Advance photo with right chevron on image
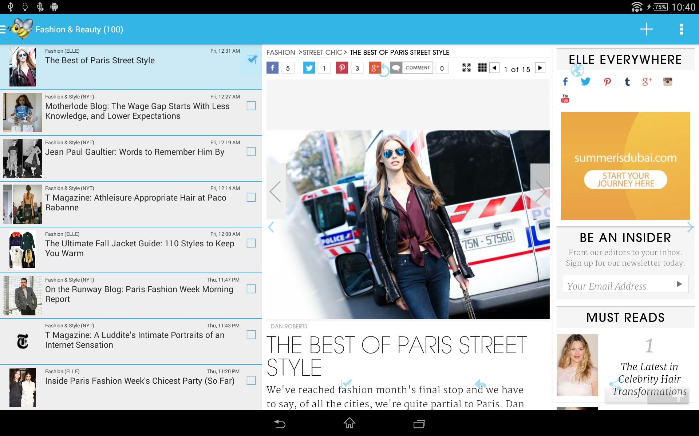 pos(540,191)
